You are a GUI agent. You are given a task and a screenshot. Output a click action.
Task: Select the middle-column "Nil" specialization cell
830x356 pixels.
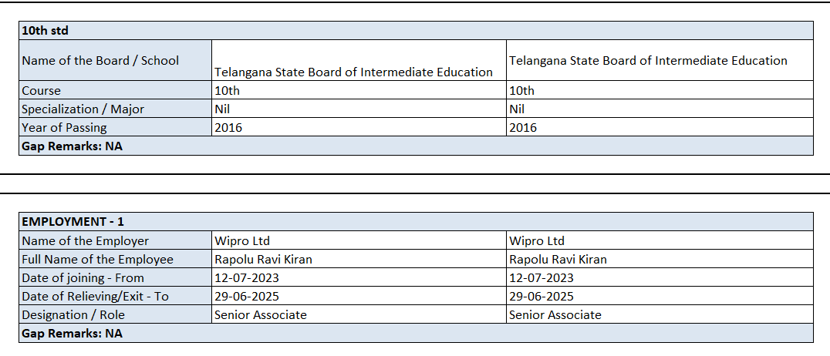click(221, 109)
